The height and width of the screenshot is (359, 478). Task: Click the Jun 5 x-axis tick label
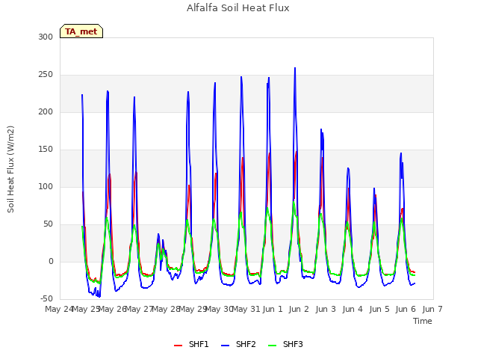tap(379, 309)
